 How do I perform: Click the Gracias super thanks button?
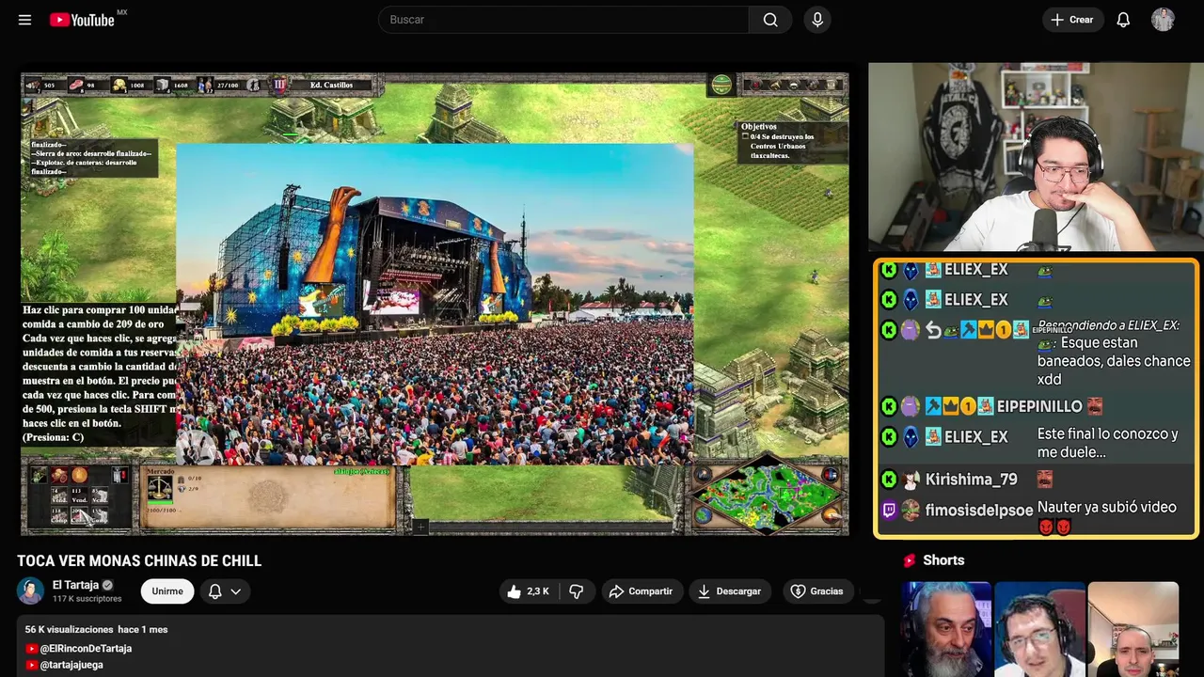tap(816, 591)
